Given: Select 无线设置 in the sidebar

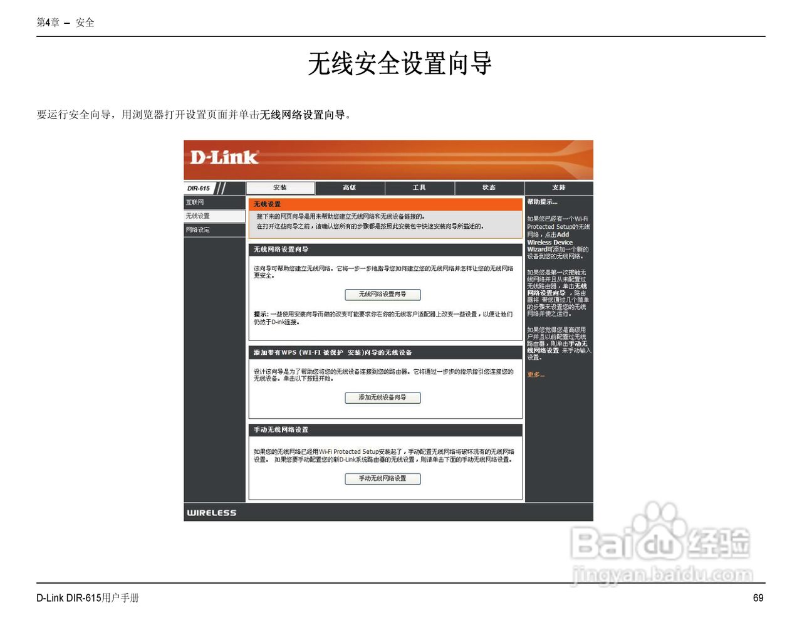Looking at the screenshot, I should (214, 216).
